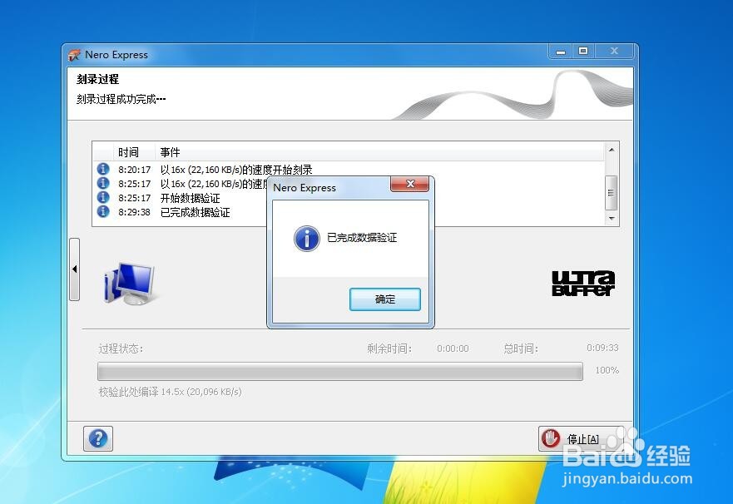Click the info icon for 开始数据验证 row
The height and width of the screenshot is (504, 733).
103,197
